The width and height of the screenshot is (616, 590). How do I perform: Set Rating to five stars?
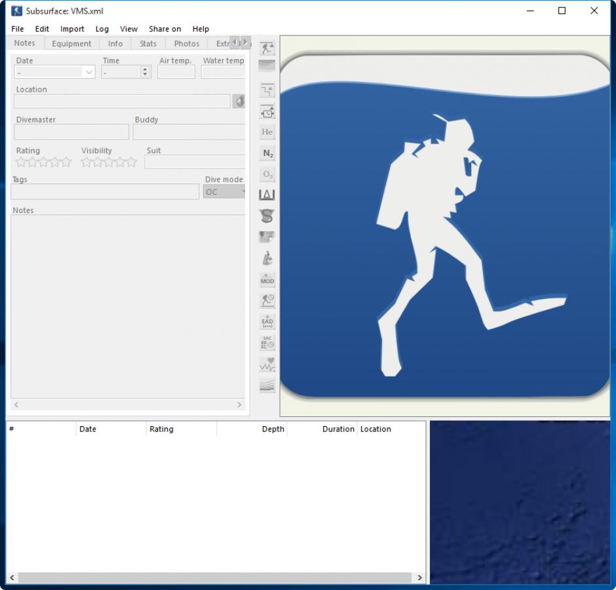[66, 162]
